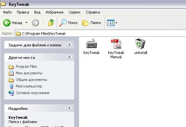Click the Задачи для файлов и папок header
186x127 pixels.
coord(35,45)
